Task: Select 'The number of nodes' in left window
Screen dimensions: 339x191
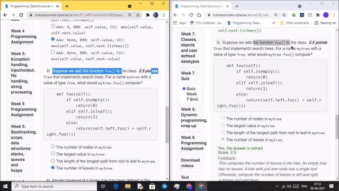Action: coord(53,146)
